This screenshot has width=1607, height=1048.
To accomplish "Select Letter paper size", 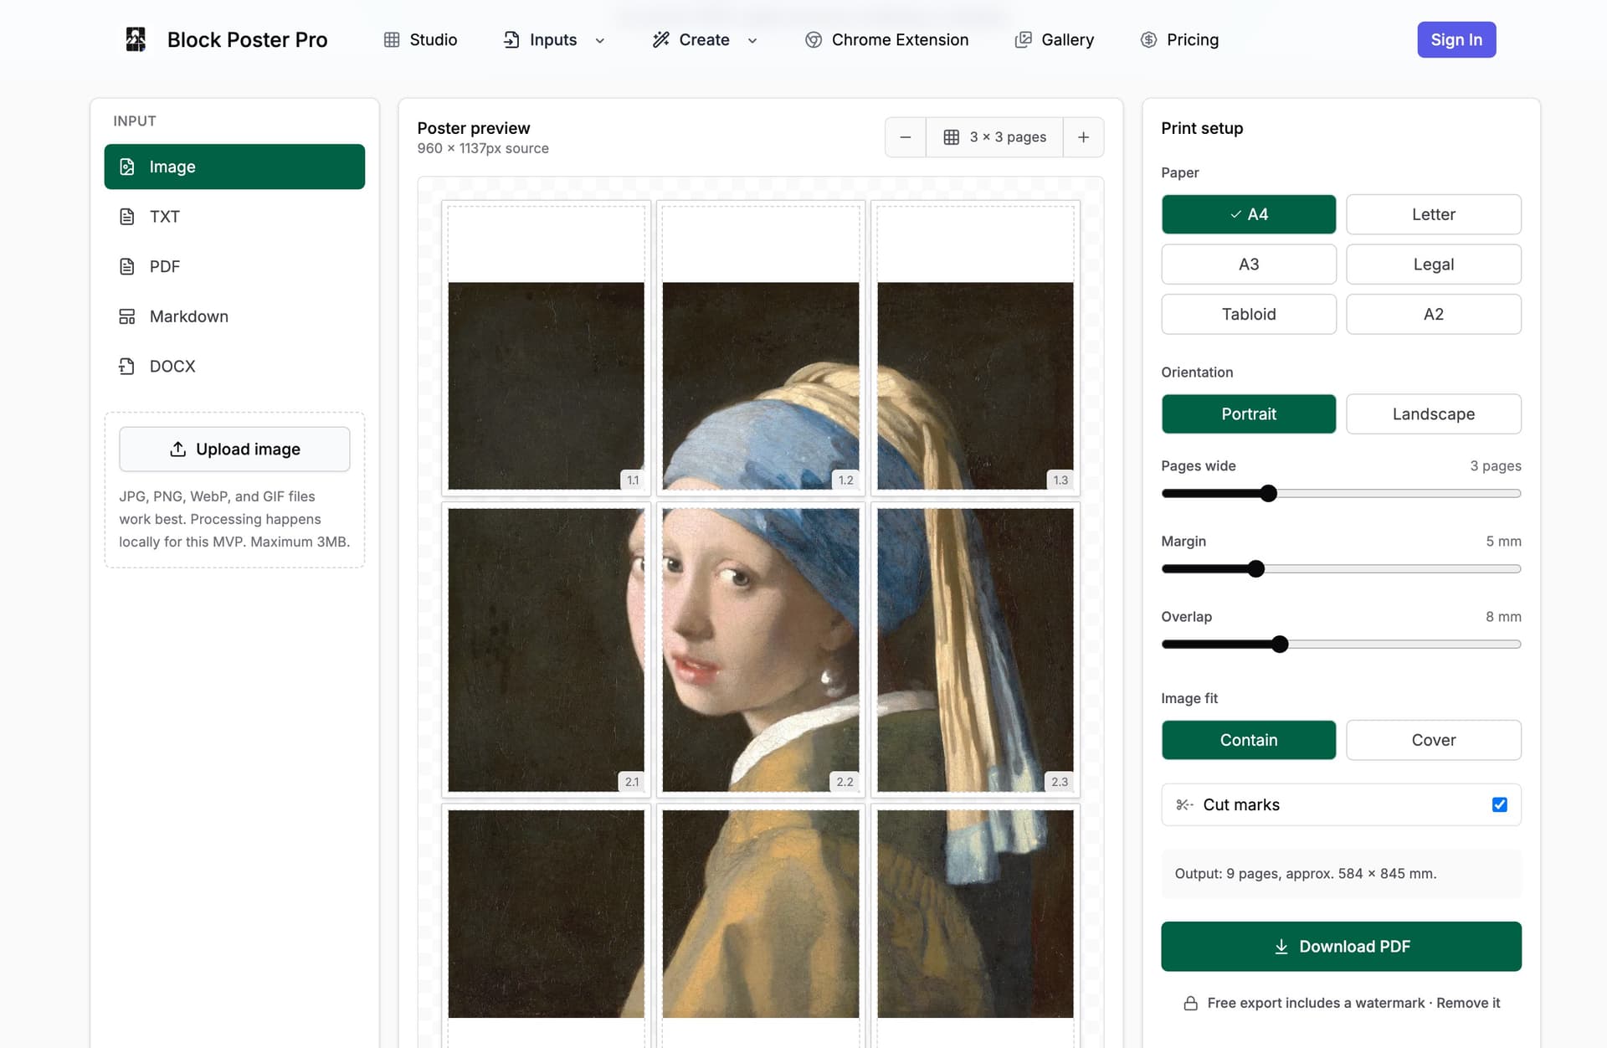I will tap(1434, 214).
